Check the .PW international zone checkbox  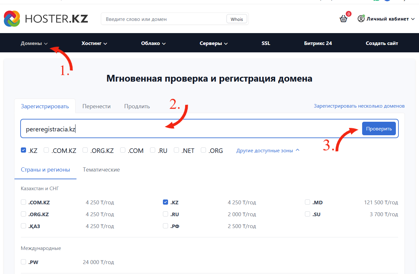tap(23, 262)
